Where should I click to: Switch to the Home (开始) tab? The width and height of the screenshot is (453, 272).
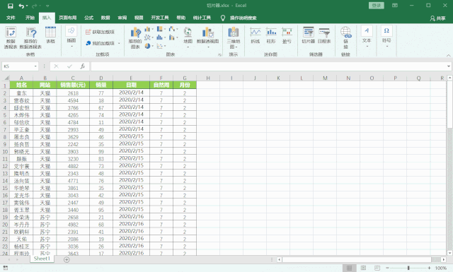pos(30,18)
